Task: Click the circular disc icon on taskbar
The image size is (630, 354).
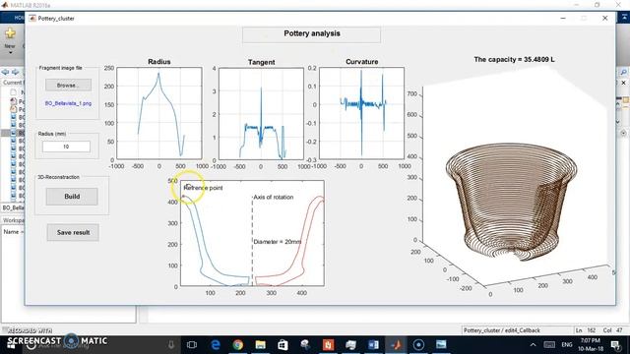Action: pos(418,345)
